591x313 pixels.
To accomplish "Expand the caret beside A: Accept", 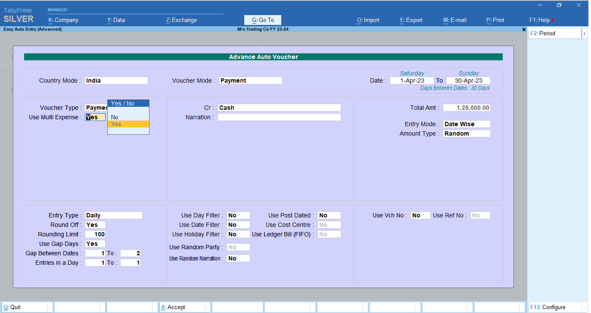I will (x=207, y=307).
